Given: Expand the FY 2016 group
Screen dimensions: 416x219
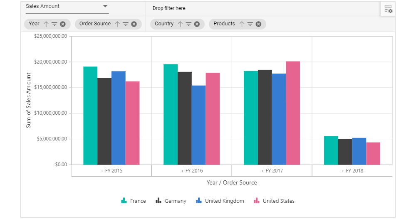Looking at the screenshot, I should pyautogui.click(x=191, y=171).
